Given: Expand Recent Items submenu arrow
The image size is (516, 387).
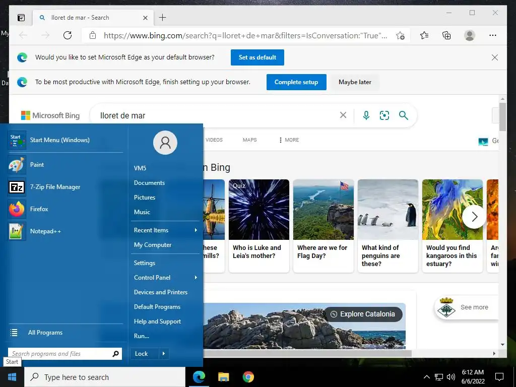Looking at the screenshot, I should pyautogui.click(x=196, y=230).
